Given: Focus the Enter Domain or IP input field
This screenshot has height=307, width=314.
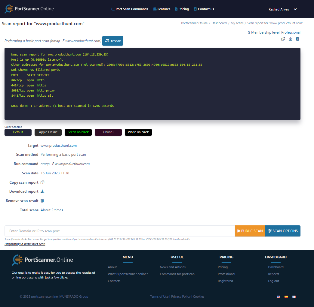Looking at the screenshot, I should pyautogui.click(x=119, y=231).
